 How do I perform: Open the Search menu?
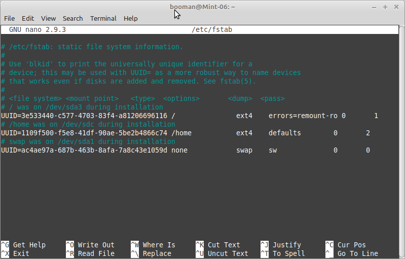[72, 18]
